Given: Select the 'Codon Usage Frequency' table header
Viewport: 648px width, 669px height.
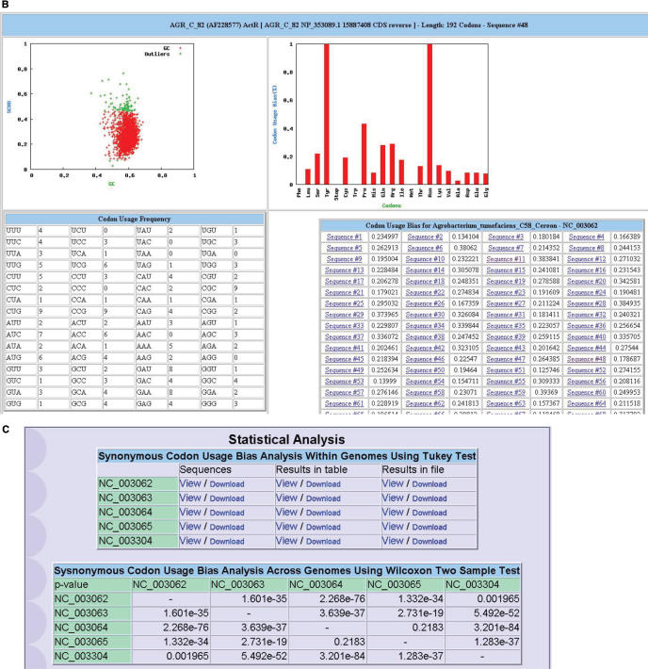Looking at the screenshot, I should pyautogui.click(x=135, y=219).
